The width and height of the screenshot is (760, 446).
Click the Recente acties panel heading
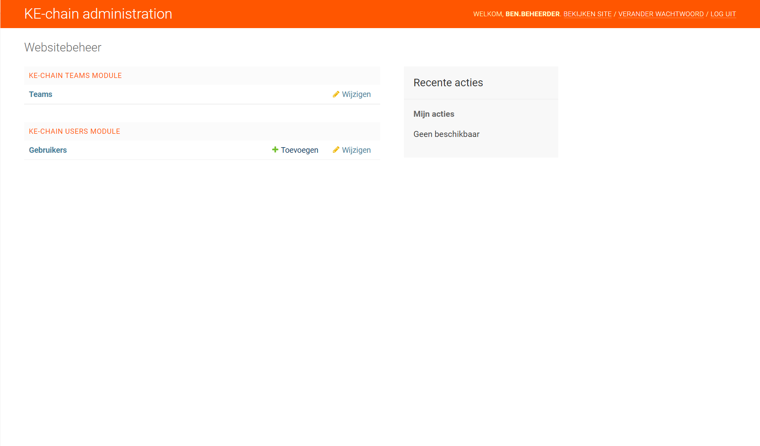(x=448, y=83)
